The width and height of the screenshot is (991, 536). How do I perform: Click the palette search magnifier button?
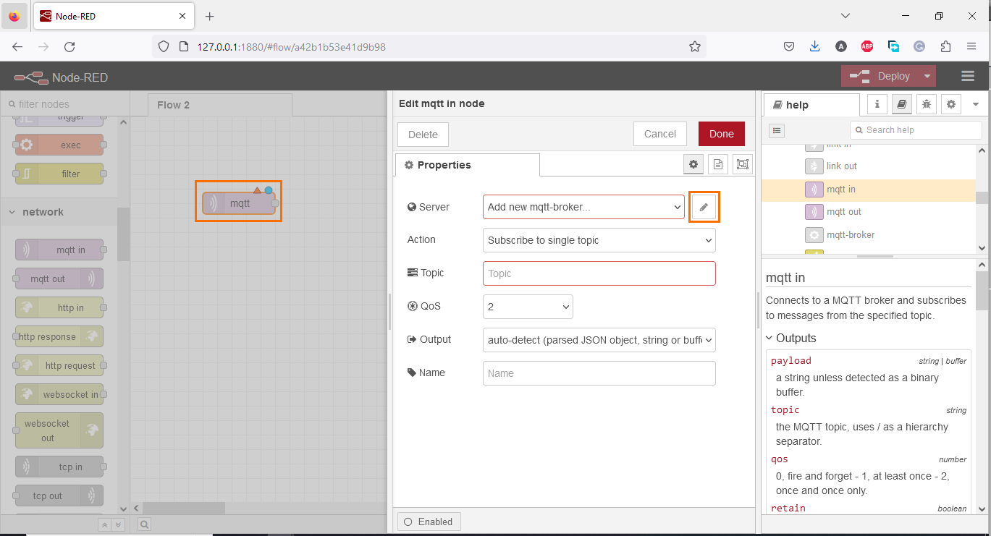144,524
